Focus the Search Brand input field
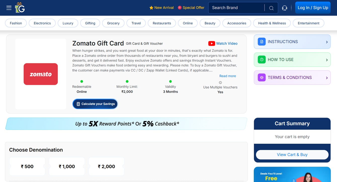337x182 pixels. coord(236,8)
